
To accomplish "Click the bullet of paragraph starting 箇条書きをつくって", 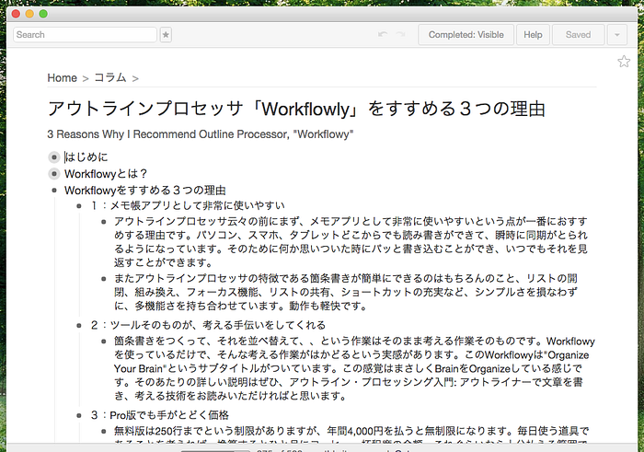I will tap(103, 342).
